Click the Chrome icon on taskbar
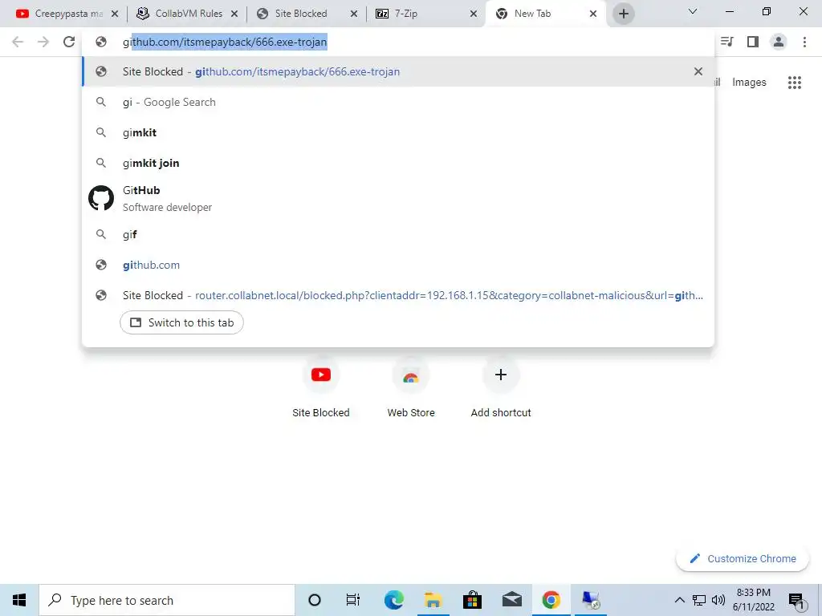Screen dimensions: 822x616 pos(551,600)
